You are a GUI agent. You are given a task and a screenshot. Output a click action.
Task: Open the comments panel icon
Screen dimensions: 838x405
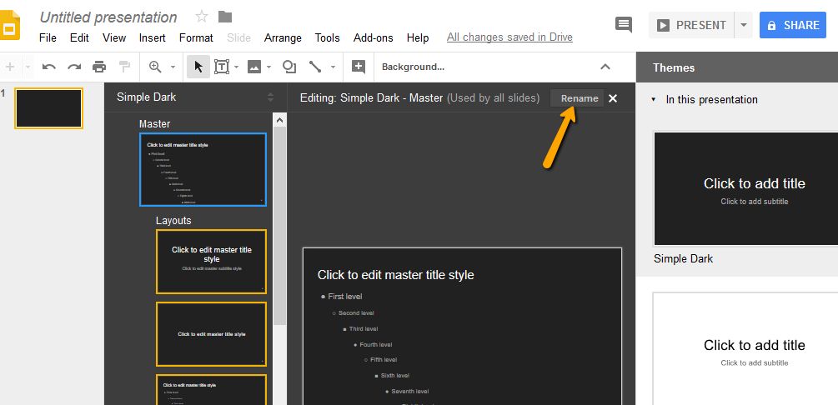click(623, 25)
